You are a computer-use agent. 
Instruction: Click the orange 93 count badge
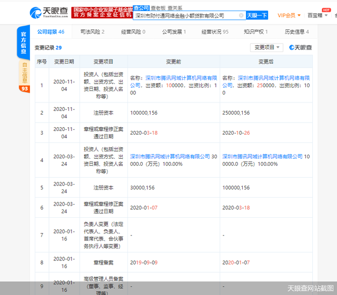point(24,89)
